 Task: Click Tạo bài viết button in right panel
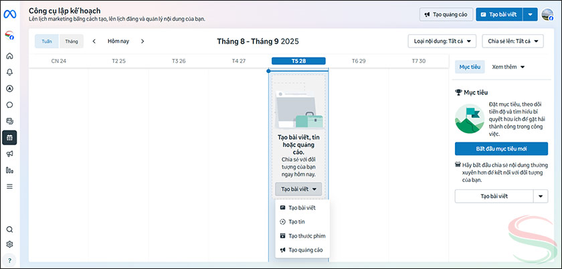coord(494,196)
